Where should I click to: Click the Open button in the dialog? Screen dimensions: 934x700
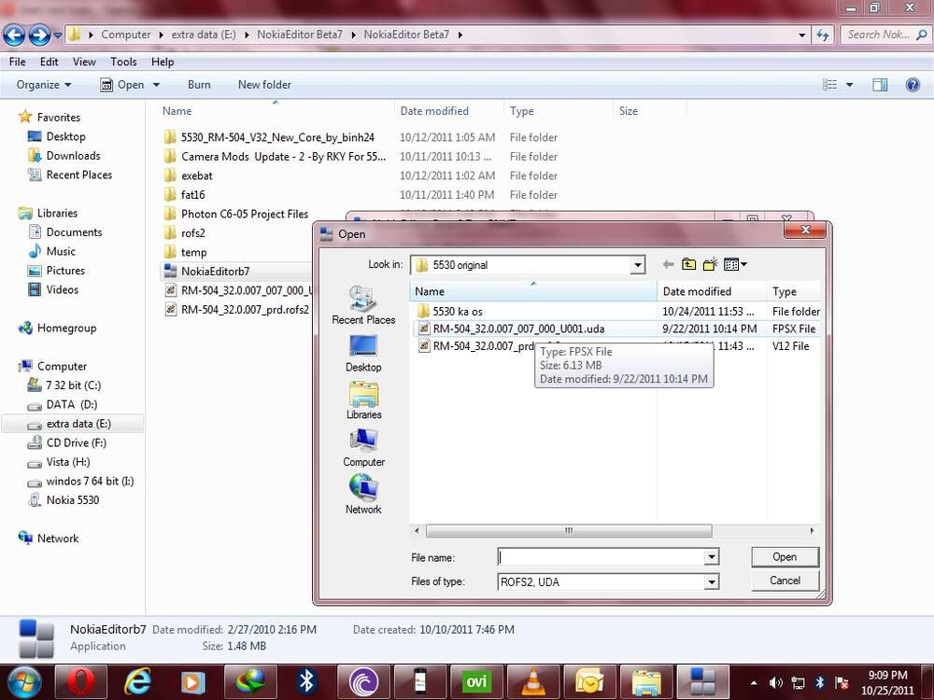[x=785, y=557]
